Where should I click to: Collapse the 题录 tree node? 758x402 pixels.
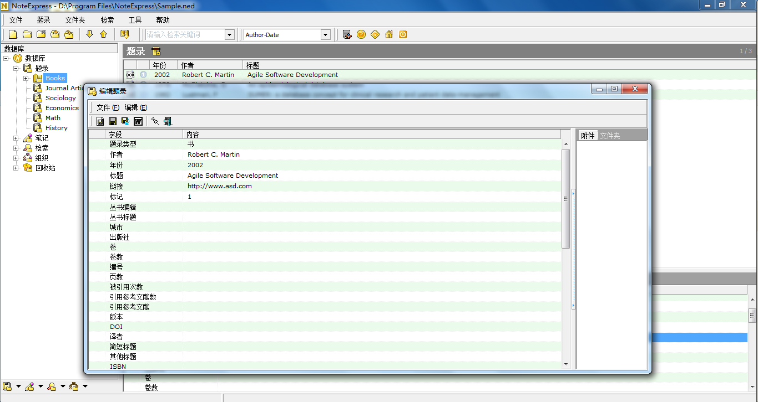pos(16,68)
